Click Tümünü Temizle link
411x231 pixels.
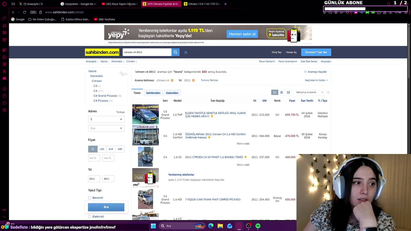pos(209,80)
